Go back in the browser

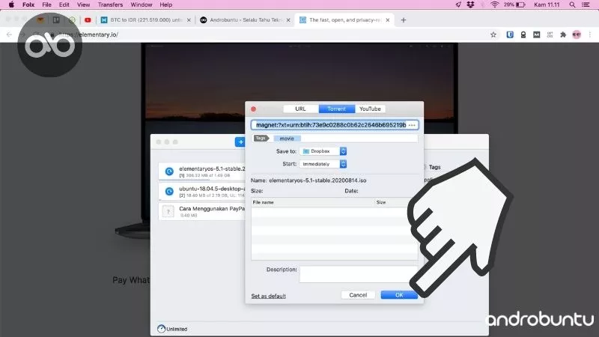tap(9, 34)
